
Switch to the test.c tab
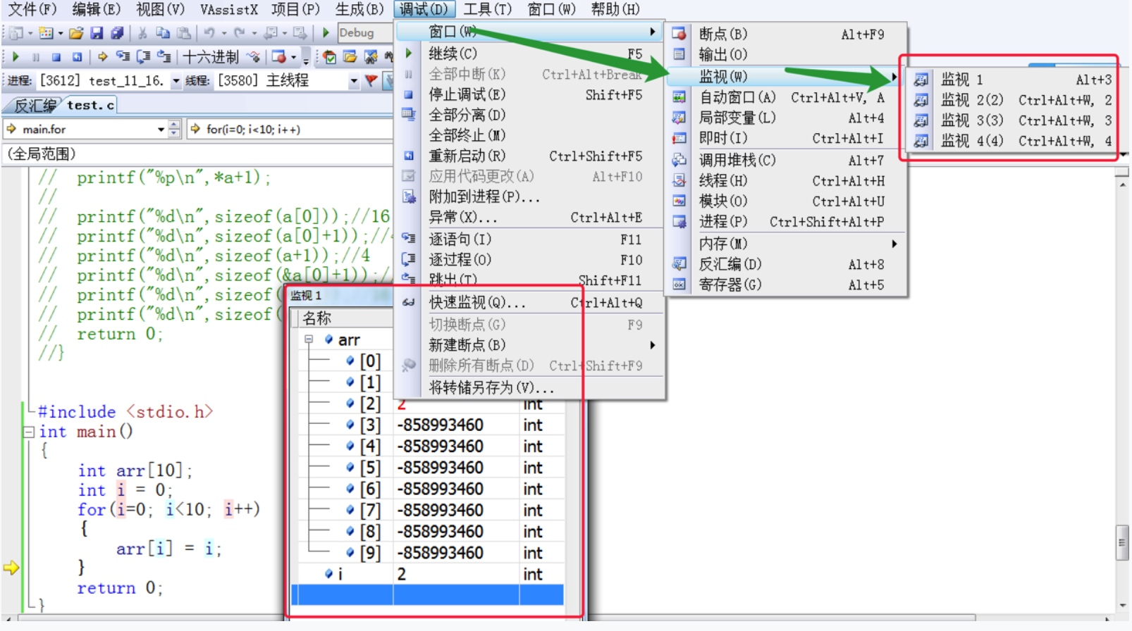90,105
